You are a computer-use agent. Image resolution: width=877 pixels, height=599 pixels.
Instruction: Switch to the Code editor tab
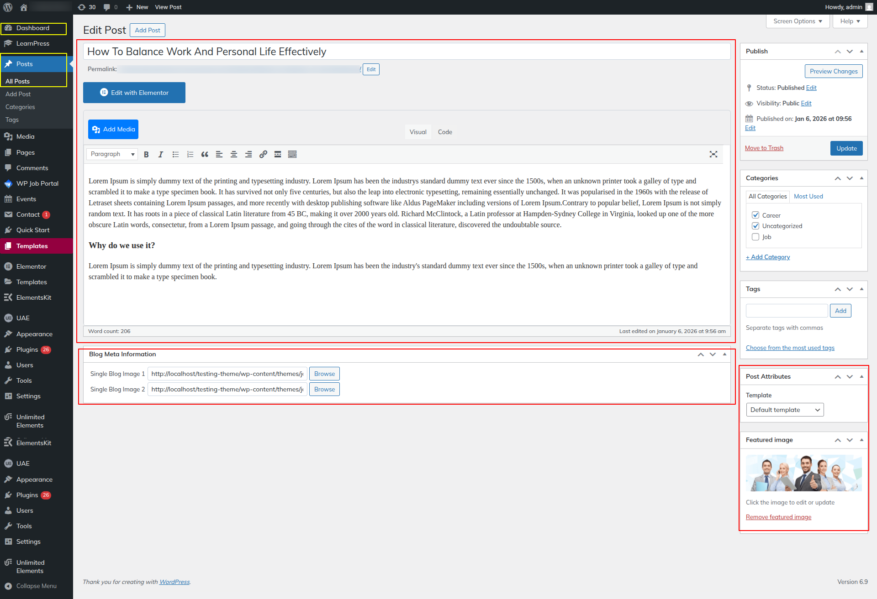[444, 132]
